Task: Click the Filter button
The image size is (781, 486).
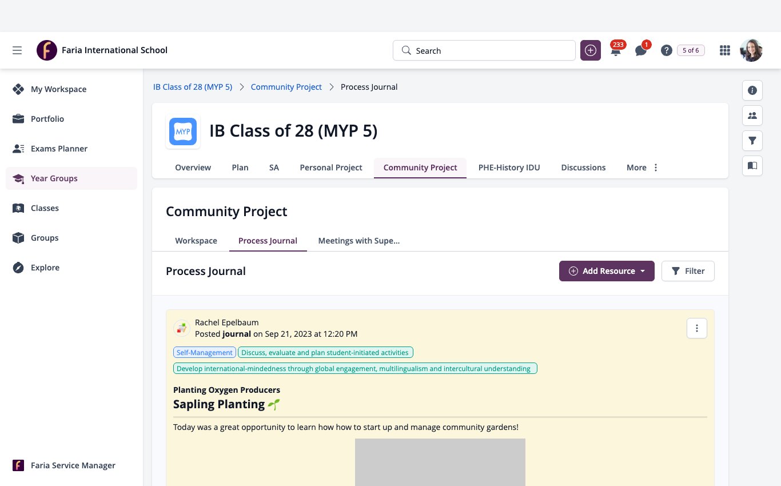Action: (688, 271)
